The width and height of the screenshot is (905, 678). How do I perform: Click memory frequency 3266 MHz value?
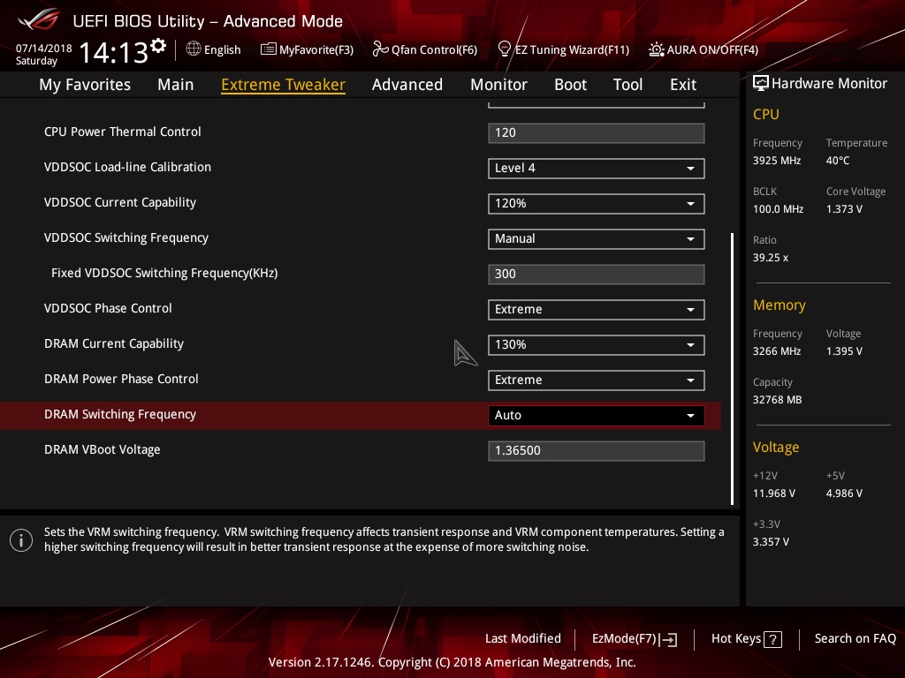776,351
